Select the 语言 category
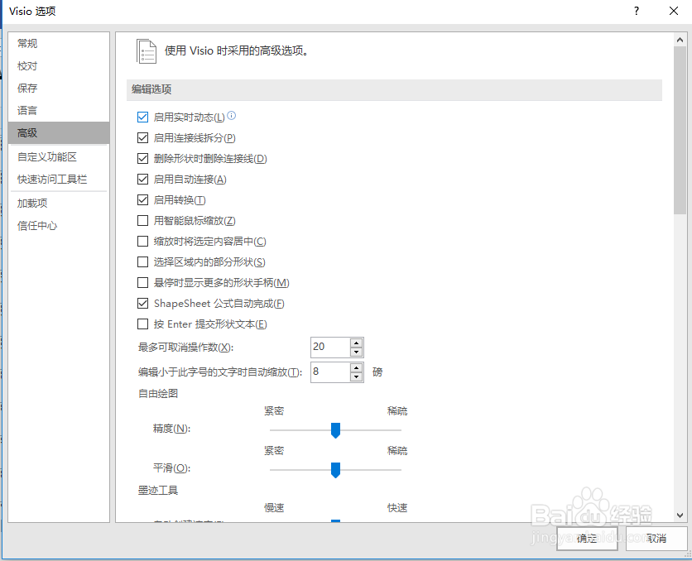 [59, 110]
